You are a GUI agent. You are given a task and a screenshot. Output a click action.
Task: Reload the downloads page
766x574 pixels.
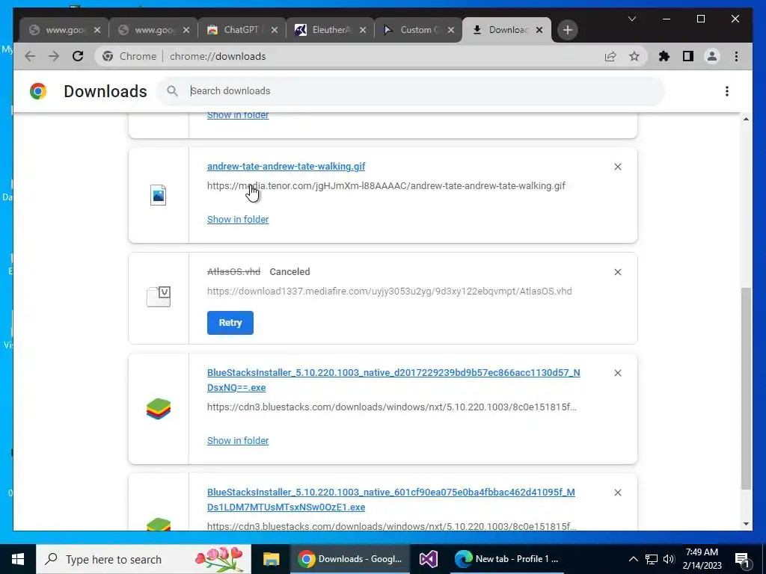[x=78, y=56]
